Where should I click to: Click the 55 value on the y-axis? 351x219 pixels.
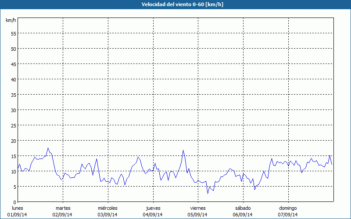tap(13, 33)
